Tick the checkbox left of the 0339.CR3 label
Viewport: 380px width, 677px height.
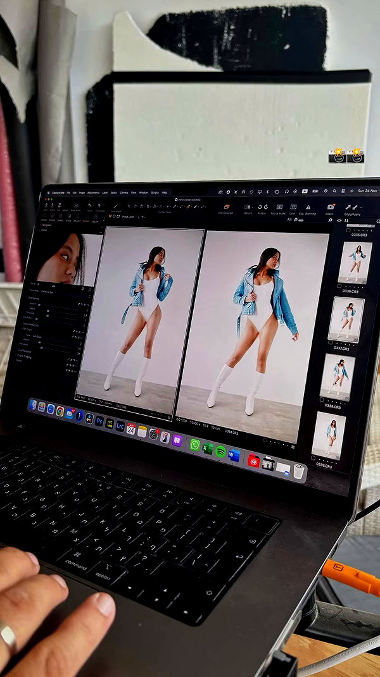[x=313, y=458]
